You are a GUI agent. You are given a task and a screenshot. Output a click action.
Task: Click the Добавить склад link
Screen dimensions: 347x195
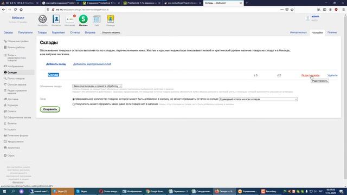point(56,64)
